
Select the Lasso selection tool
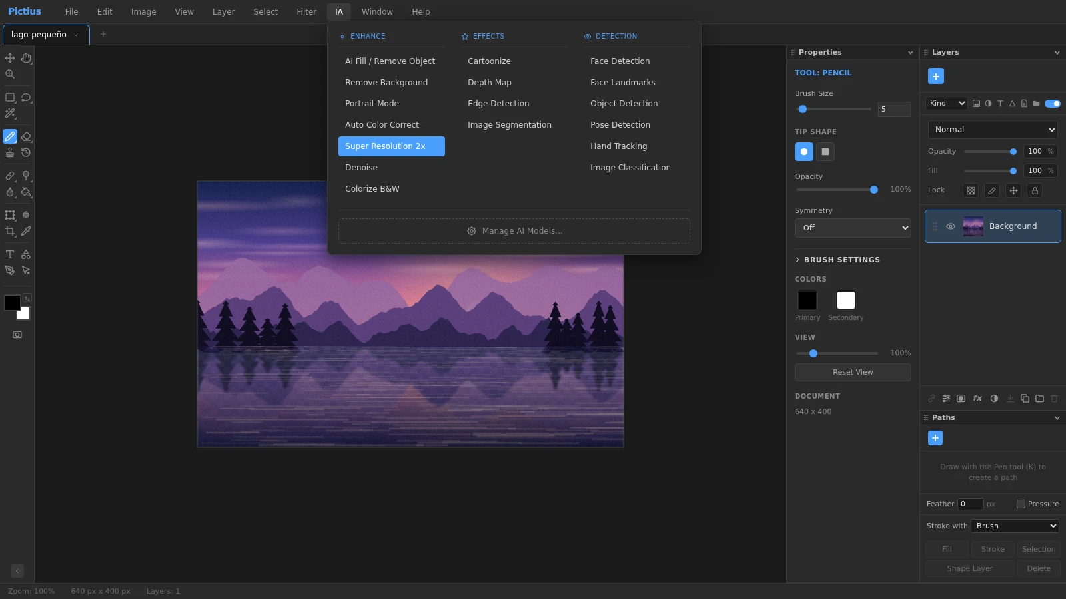26,97
